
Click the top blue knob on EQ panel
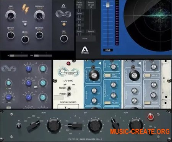coord(29,69)
